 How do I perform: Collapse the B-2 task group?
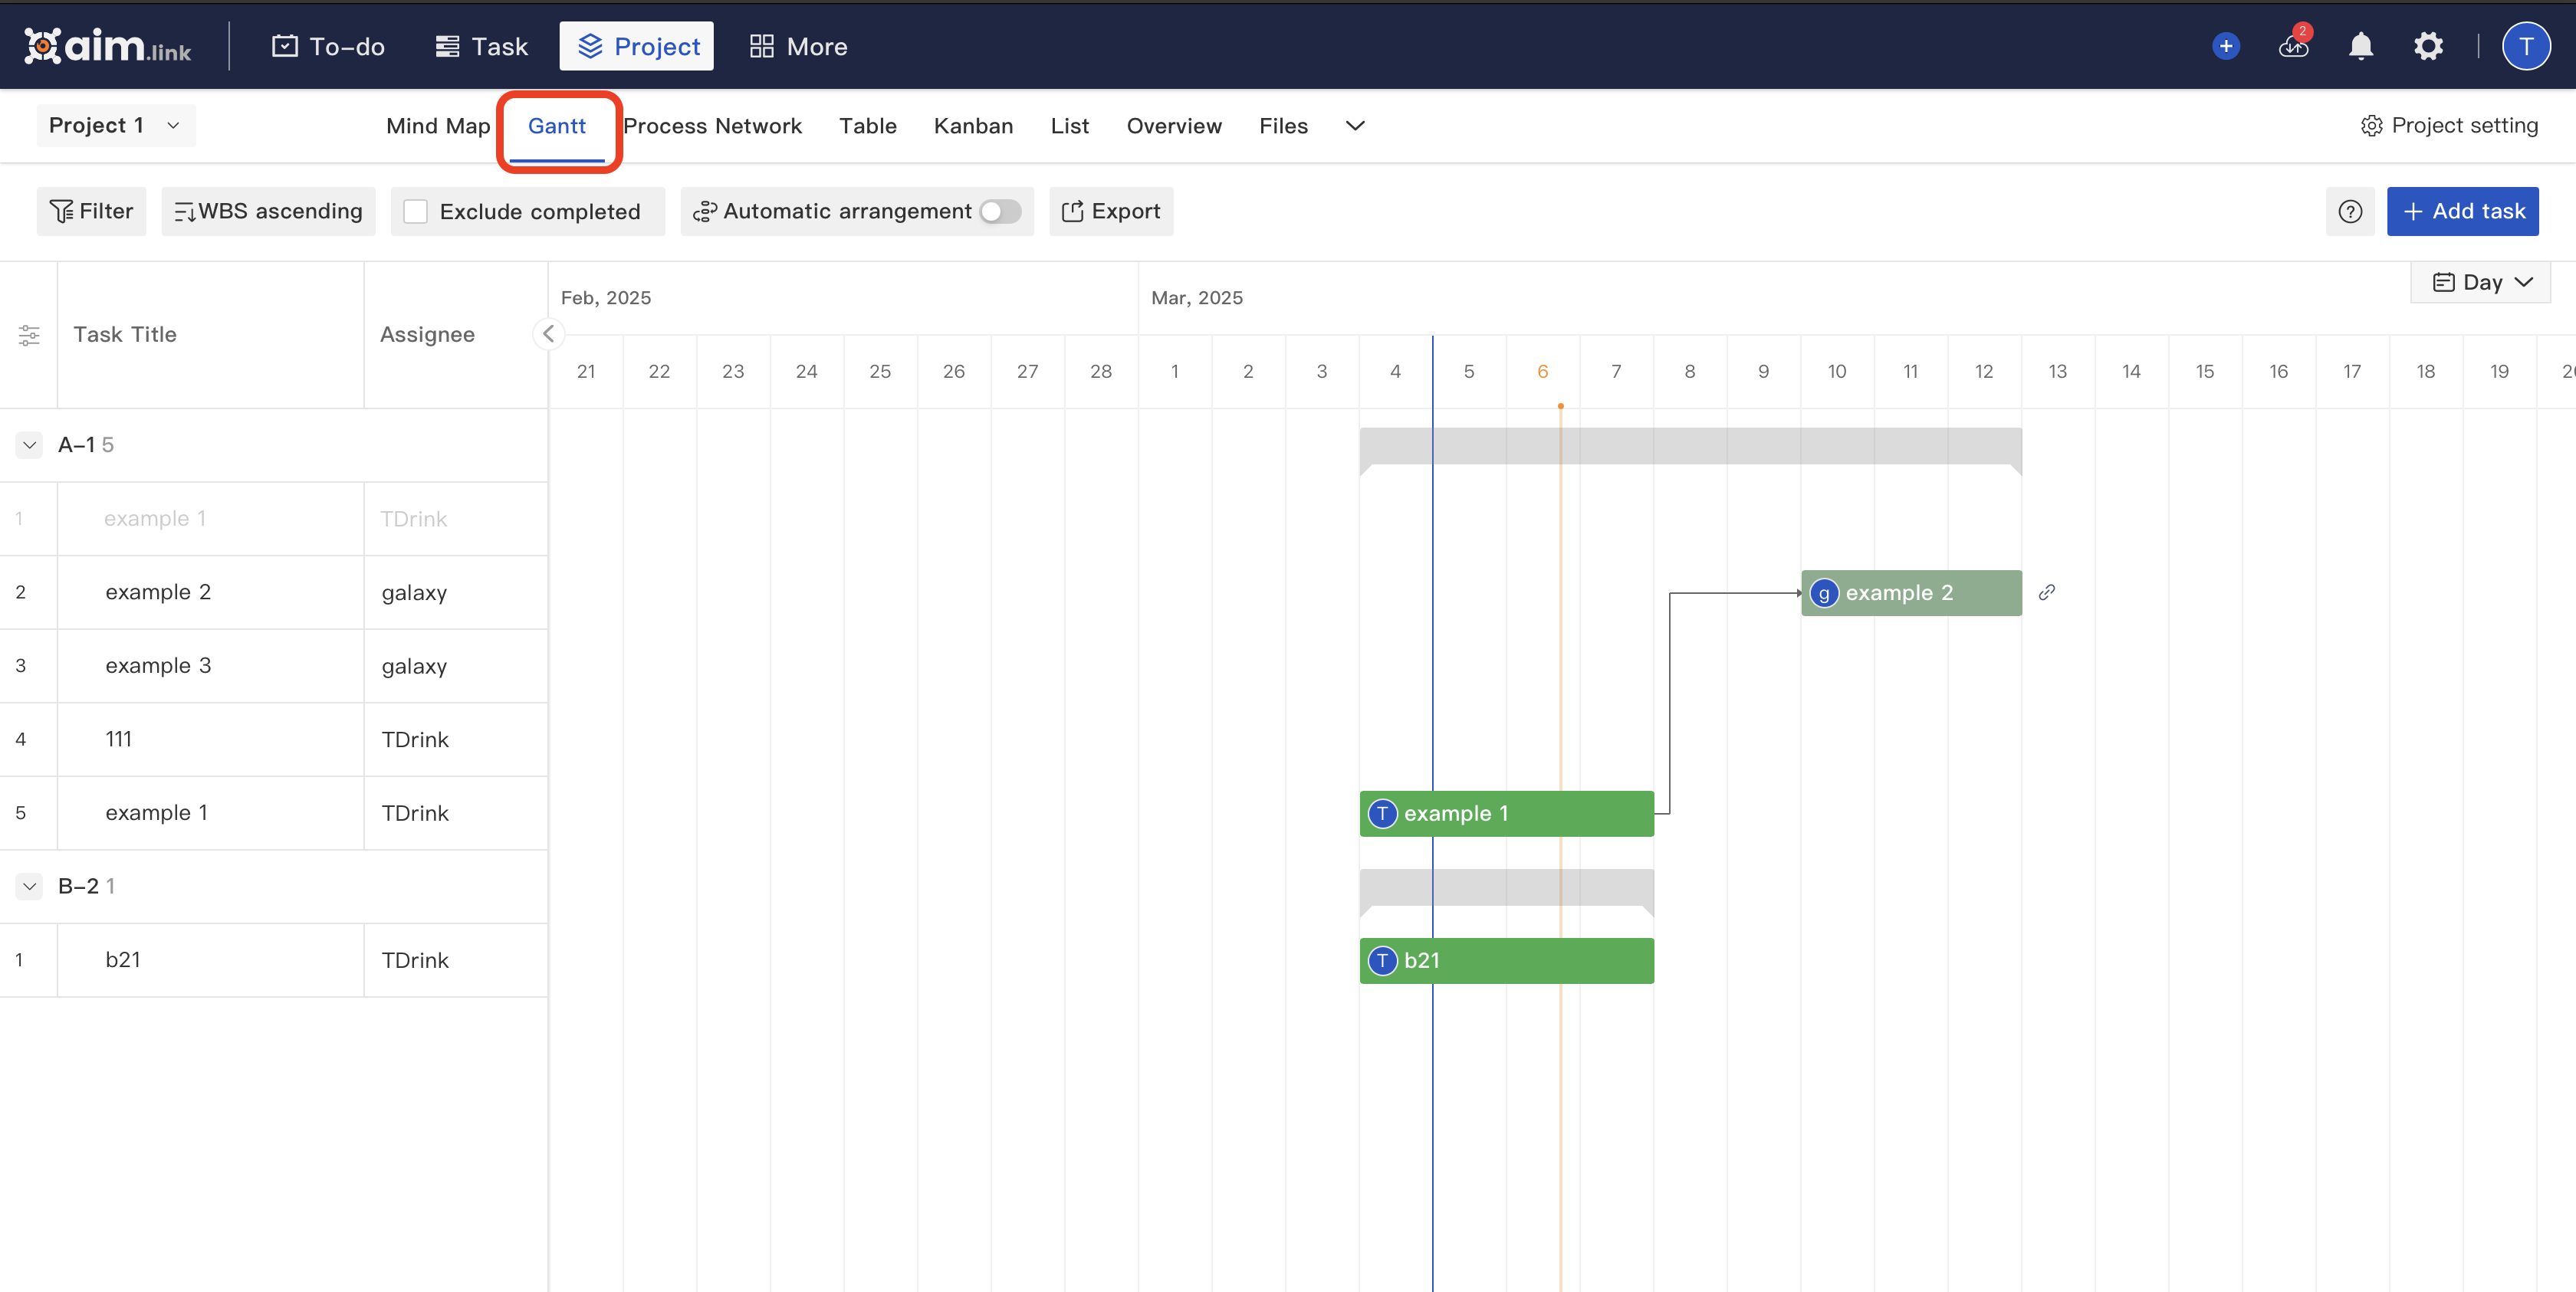coord(29,885)
